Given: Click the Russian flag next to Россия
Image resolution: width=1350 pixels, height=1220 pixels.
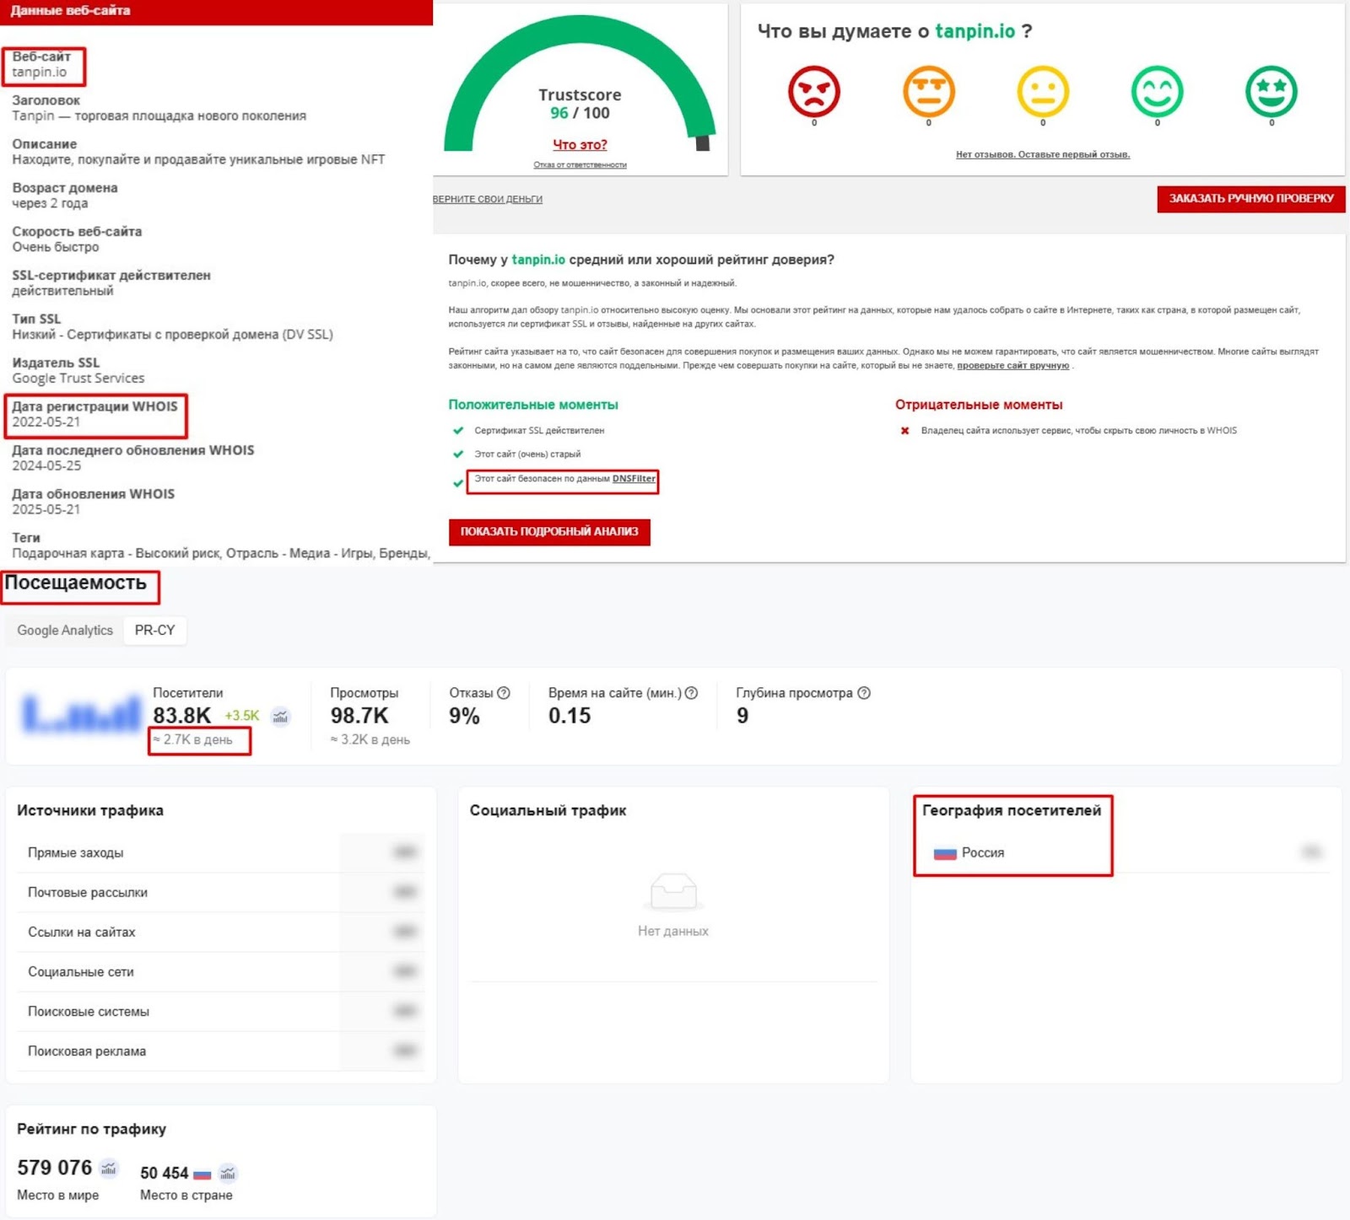Looking at the screenshot, I should pos(945,853).
